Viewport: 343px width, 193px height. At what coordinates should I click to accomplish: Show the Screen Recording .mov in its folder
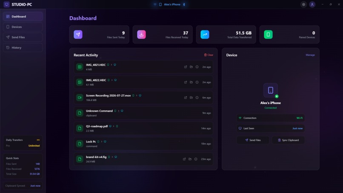click(x=191, y=98)
